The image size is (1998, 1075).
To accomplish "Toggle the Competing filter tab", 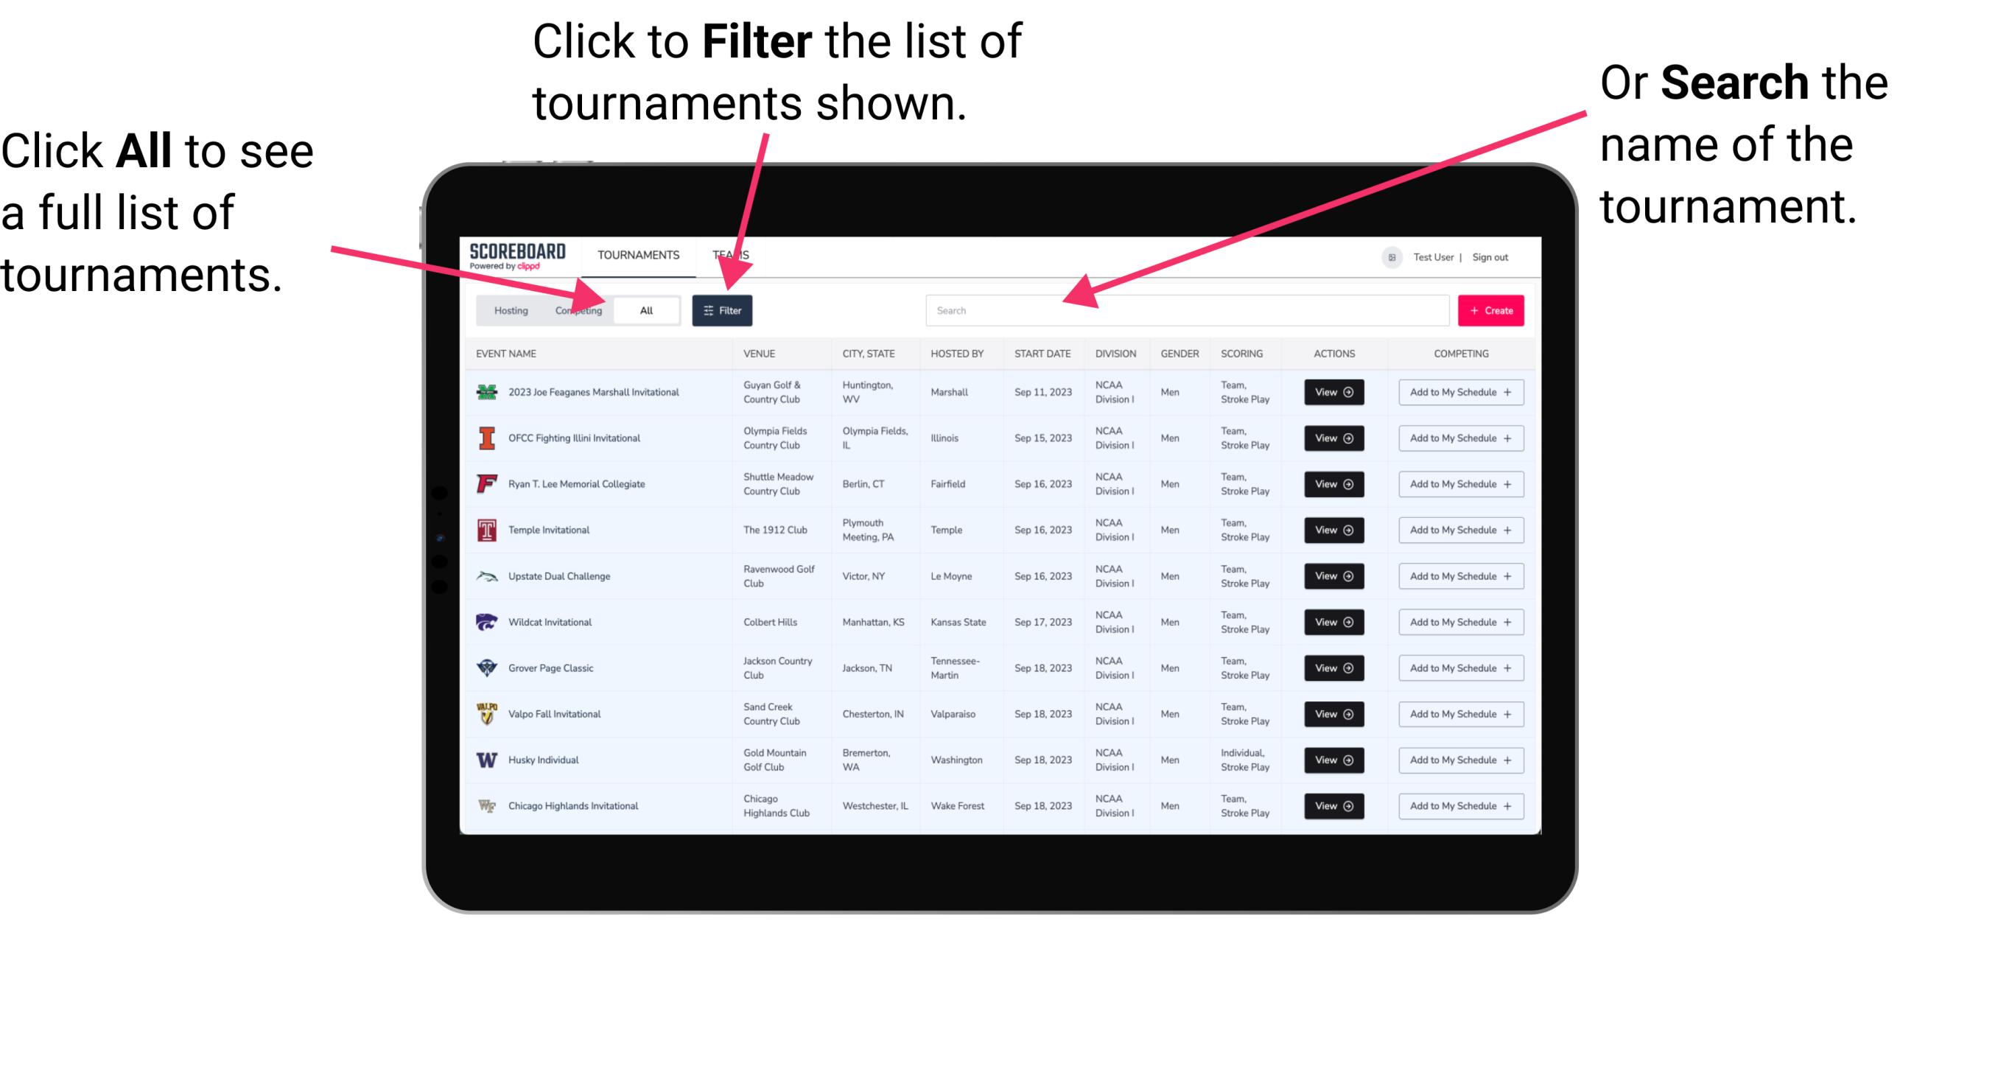I will pos(577,309).
